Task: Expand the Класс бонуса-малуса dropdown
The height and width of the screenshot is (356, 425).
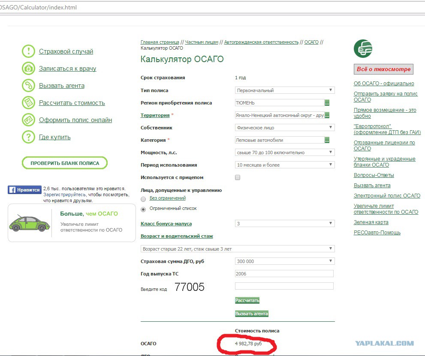Action: pos(285,224)
